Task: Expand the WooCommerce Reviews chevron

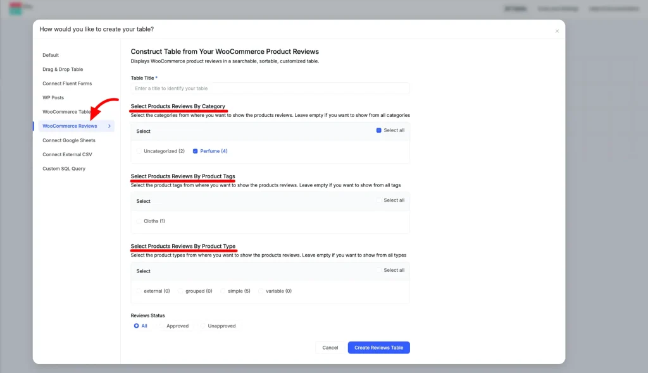Action: 109,126
